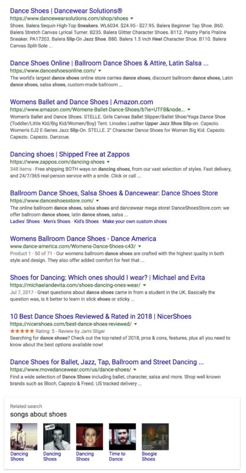Click the five-star rating on NicerShoes result
The width and height of the screenshot is (246, 473).
tap(20, 331)
